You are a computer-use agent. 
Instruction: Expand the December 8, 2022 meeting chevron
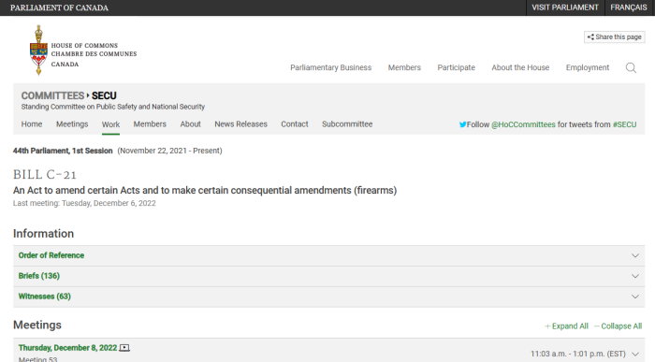[635, 354]
